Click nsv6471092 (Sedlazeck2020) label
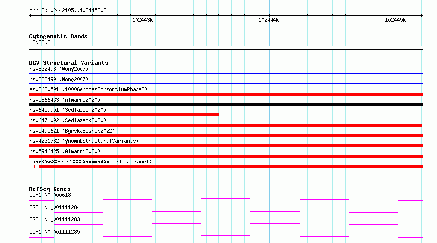Viewport: 437px width, 243px height. pyautogui.click(x=68, y=120)
